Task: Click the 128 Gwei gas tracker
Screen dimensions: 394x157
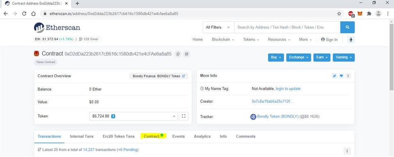Action: (x=88, y=39)
